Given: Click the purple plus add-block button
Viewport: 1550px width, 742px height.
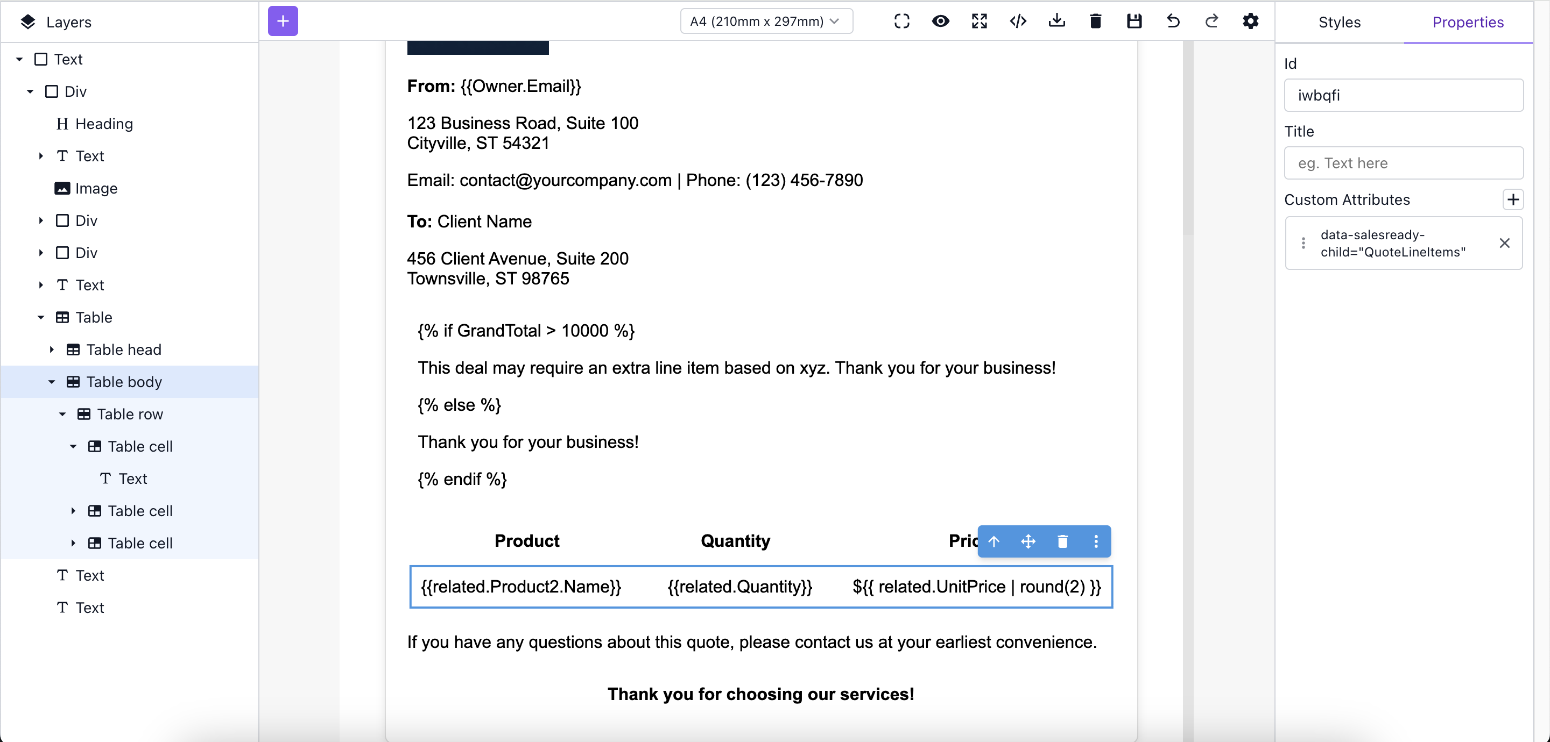Looking at the screenshot, I should 283,22.
